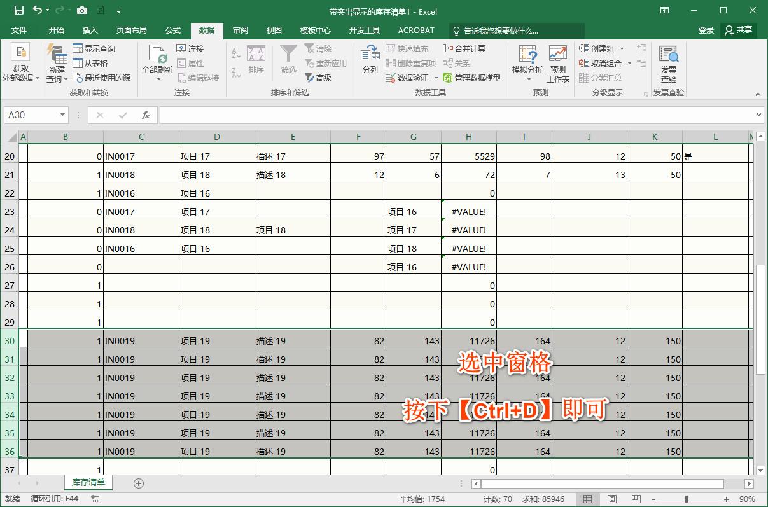Select the 库存清单 sheet tab

88,482
